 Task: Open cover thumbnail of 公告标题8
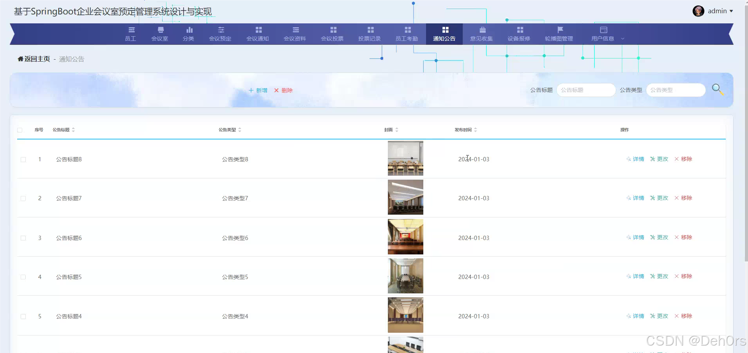(405, 158)
